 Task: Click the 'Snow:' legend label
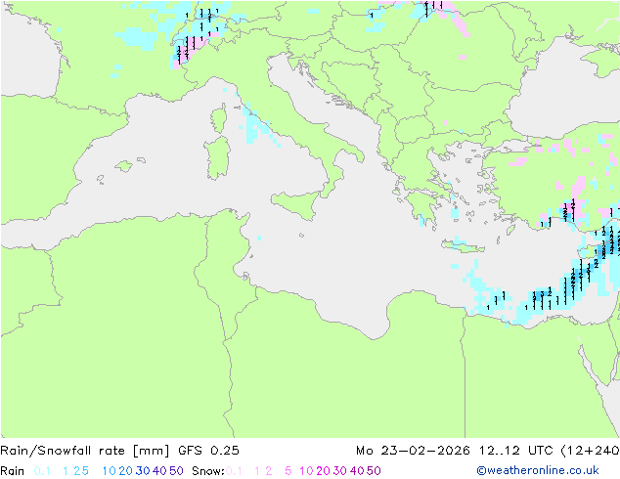coord(208,471)
